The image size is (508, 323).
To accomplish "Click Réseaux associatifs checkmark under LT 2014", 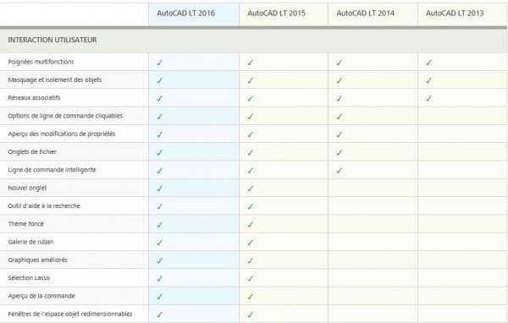I will click(339, 99).
